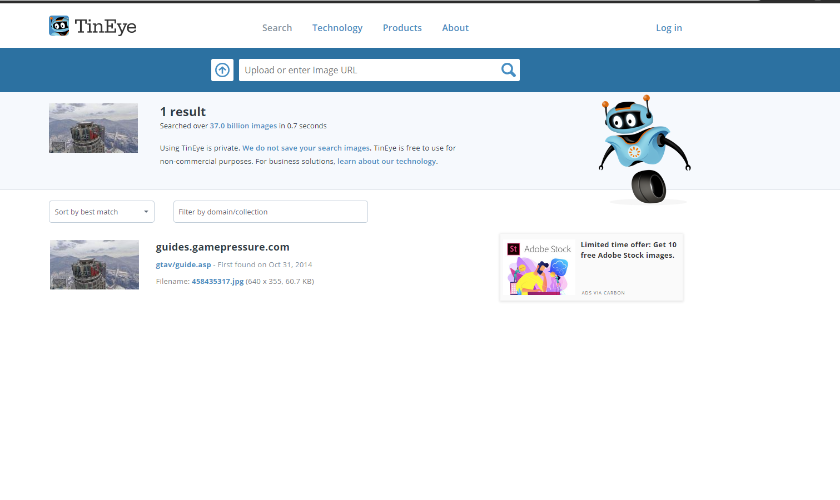Image resolution: width=840 pixels, height=500 pixels.
Task: Open the 458435317.jpg filename link
Action: [217, 282]
